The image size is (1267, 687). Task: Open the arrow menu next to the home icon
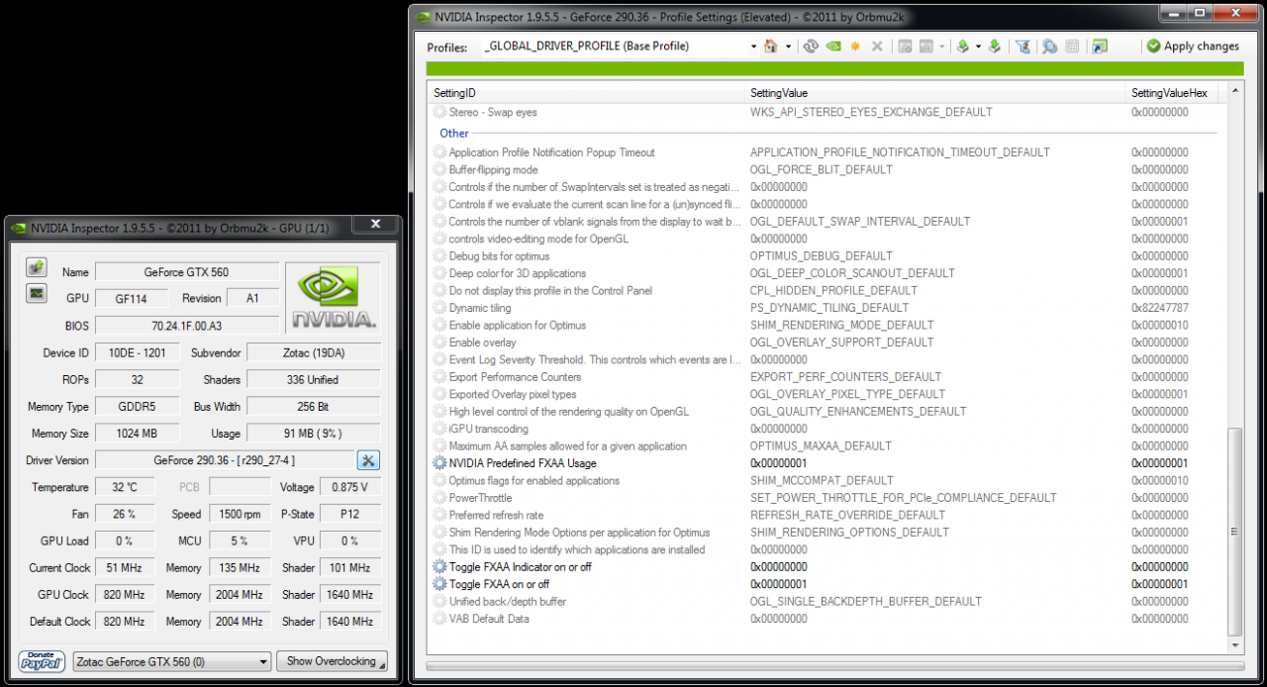[x=788, y=47]
